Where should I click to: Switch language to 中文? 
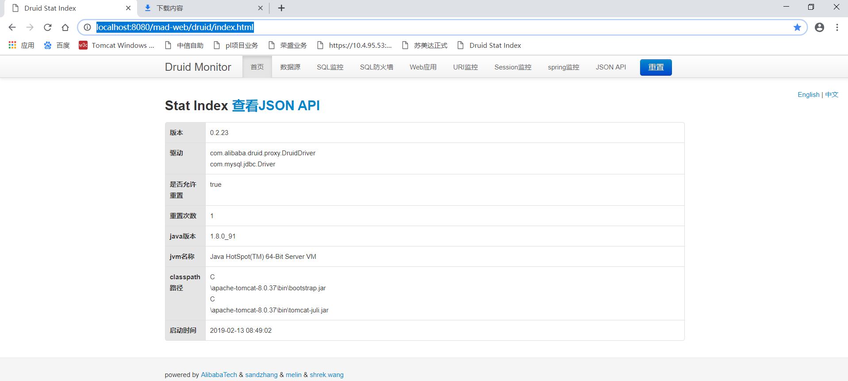pos(832,95)
